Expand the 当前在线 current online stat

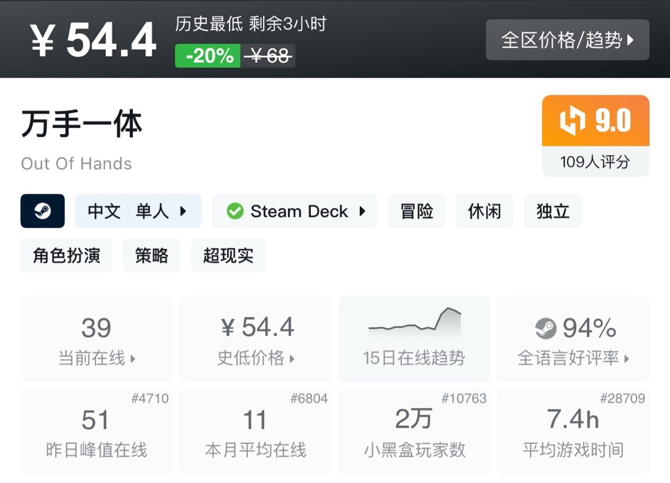(x=96, y=339)
